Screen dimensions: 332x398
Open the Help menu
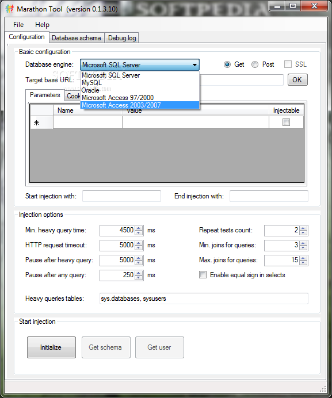pyautogui.click(x=42, y=25)
